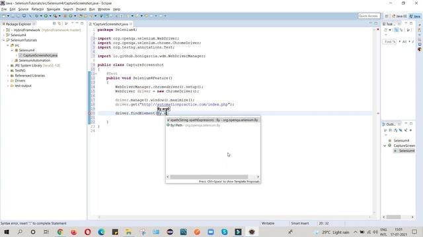Expand the test-output folder
The image size is (423, 237).
tap(8, 86)
